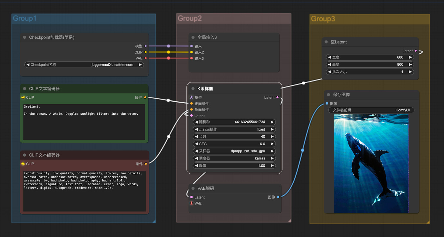Click the generated whale image preview

pyautogui.click(x=371, y=164)
